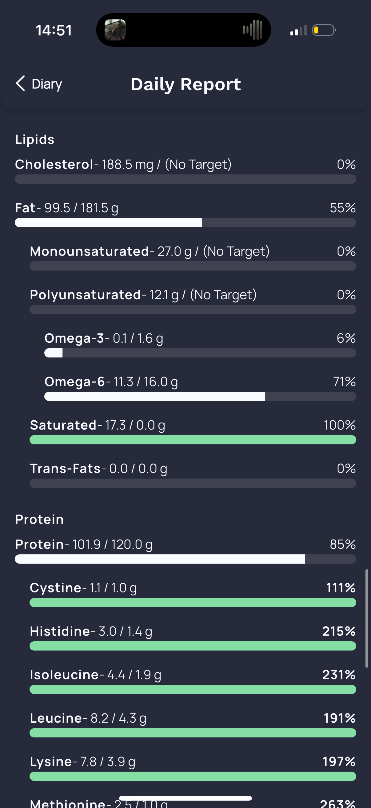
Task: Tap the Protein section header
Action: click(x=39, y=520)
